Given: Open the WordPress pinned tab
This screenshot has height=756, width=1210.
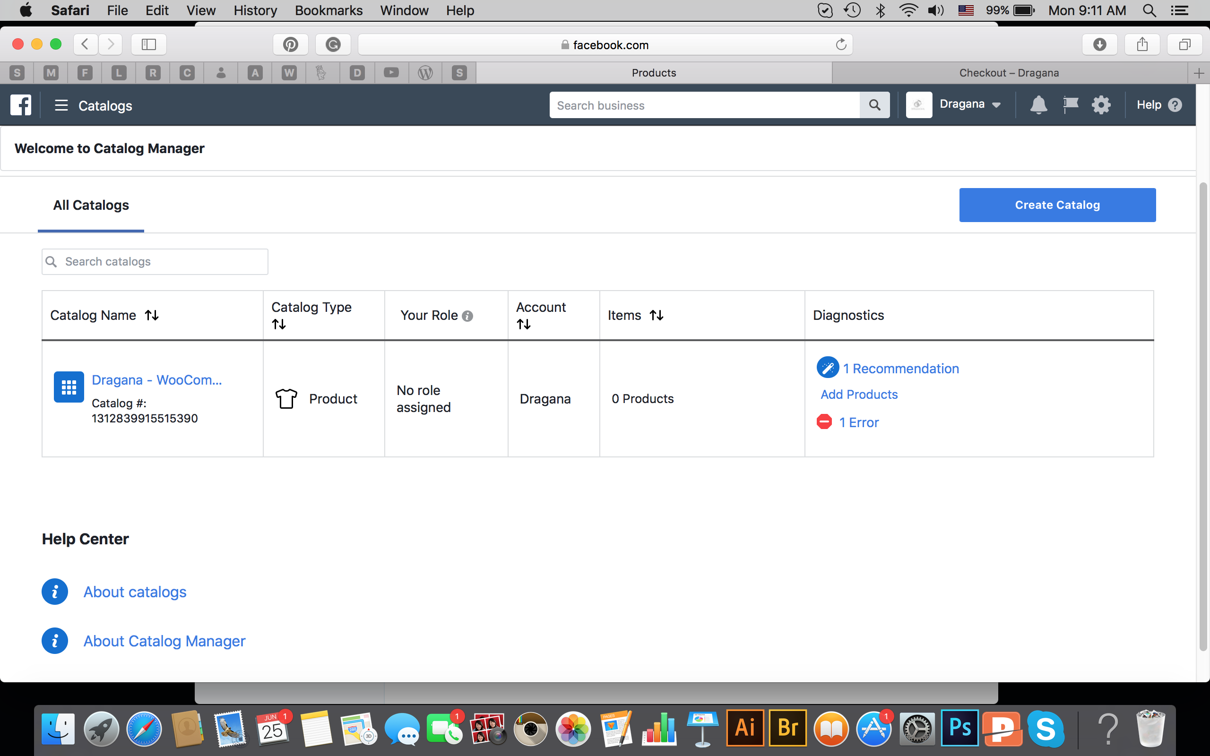Looking at the screenshot, I should (x=425, y=73).
